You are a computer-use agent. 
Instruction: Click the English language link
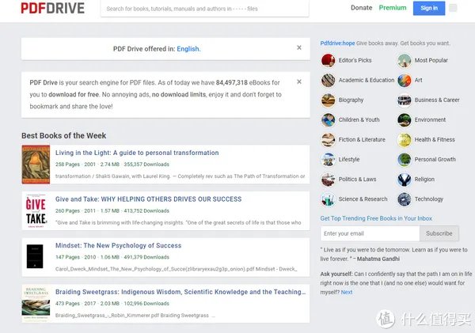[188, 48]
